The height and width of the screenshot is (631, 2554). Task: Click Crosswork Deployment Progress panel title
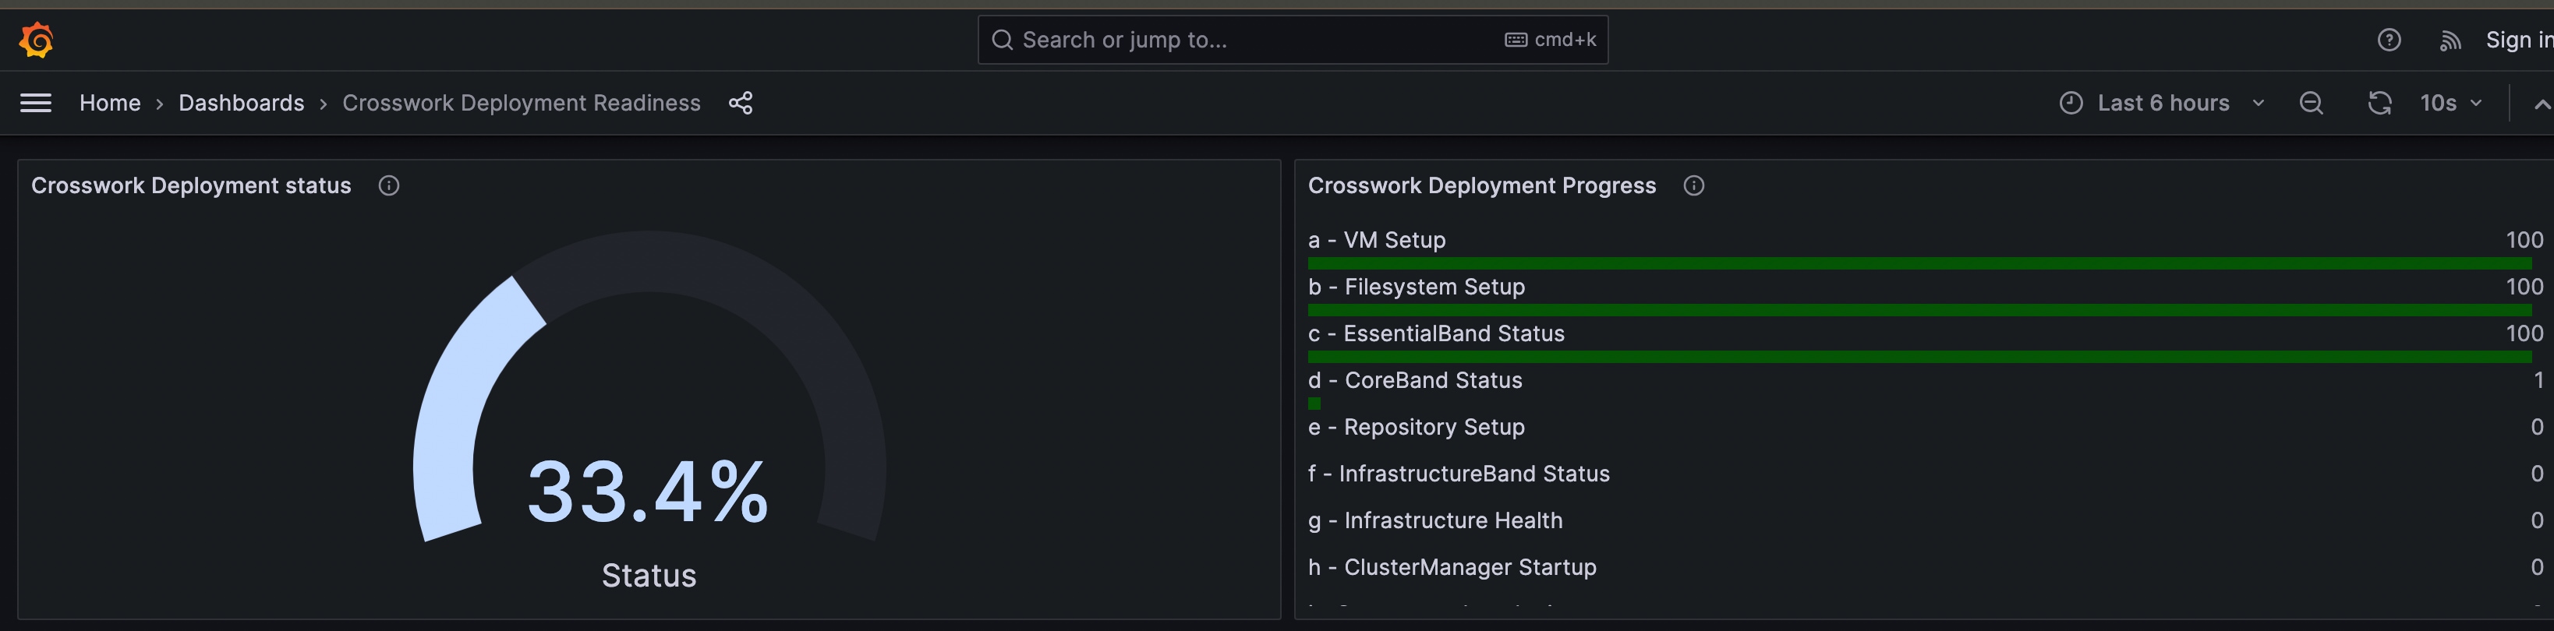point(1481,185)
